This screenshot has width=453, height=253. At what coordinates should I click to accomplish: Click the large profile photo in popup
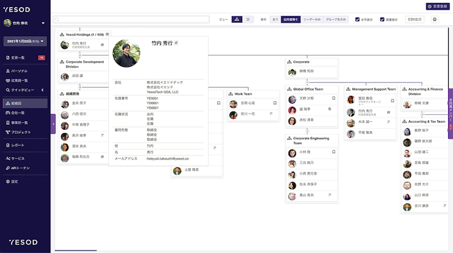tap(127, 53)
